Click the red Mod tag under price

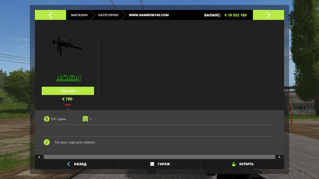[x=68, y=105]
